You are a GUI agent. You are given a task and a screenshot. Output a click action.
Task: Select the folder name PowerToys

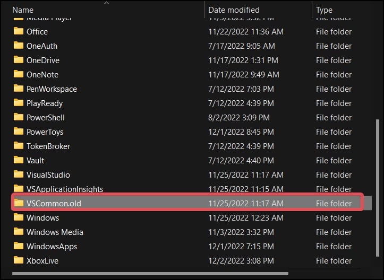tap(45, 132)
